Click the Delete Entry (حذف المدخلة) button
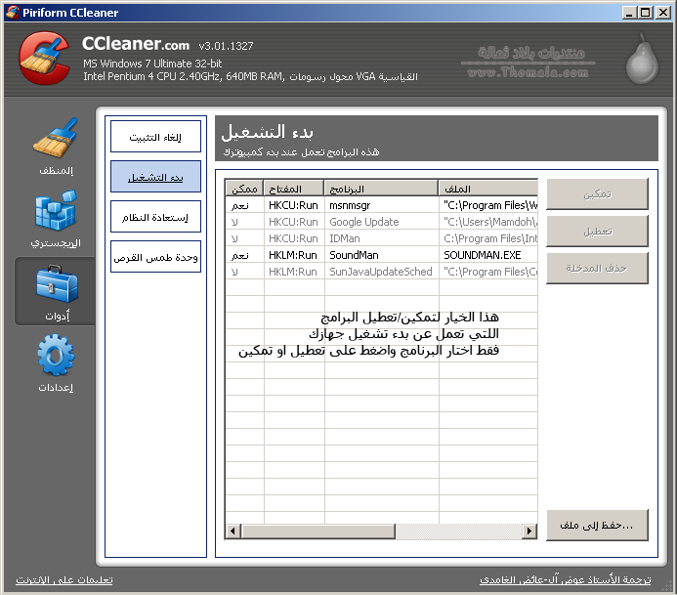 [x=597, y=268]
